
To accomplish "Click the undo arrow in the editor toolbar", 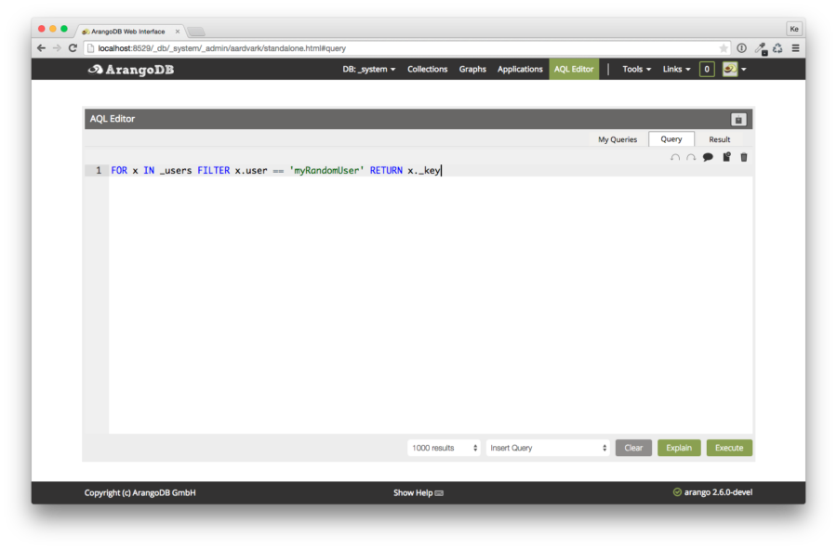I will click(675, 157).
